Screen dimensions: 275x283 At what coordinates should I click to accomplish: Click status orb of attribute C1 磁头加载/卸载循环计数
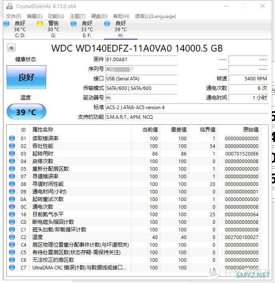[12, 229]
